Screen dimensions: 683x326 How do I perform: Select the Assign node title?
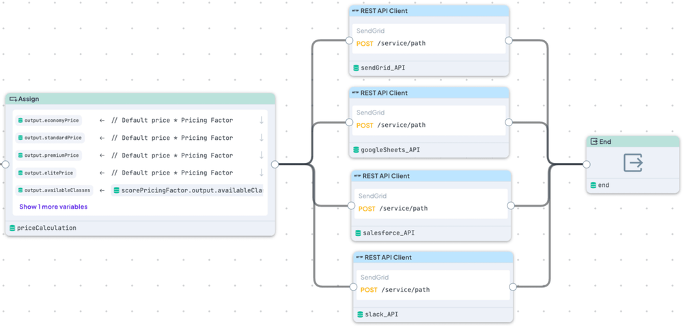coord(28,99)
